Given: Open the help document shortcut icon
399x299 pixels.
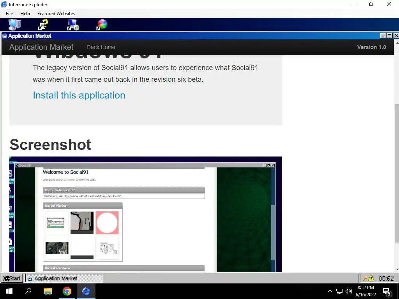Looking at the screenshot, I should tap(43, 25).
